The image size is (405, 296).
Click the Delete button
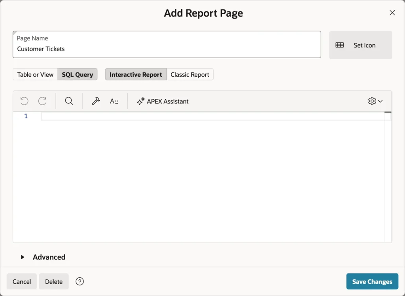coord(54,281)
